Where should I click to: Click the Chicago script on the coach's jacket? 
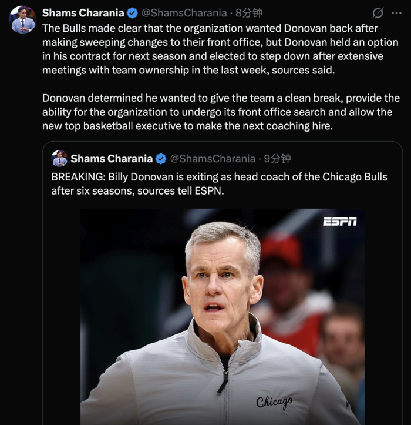pyautogui.click(x=274, y=403)
